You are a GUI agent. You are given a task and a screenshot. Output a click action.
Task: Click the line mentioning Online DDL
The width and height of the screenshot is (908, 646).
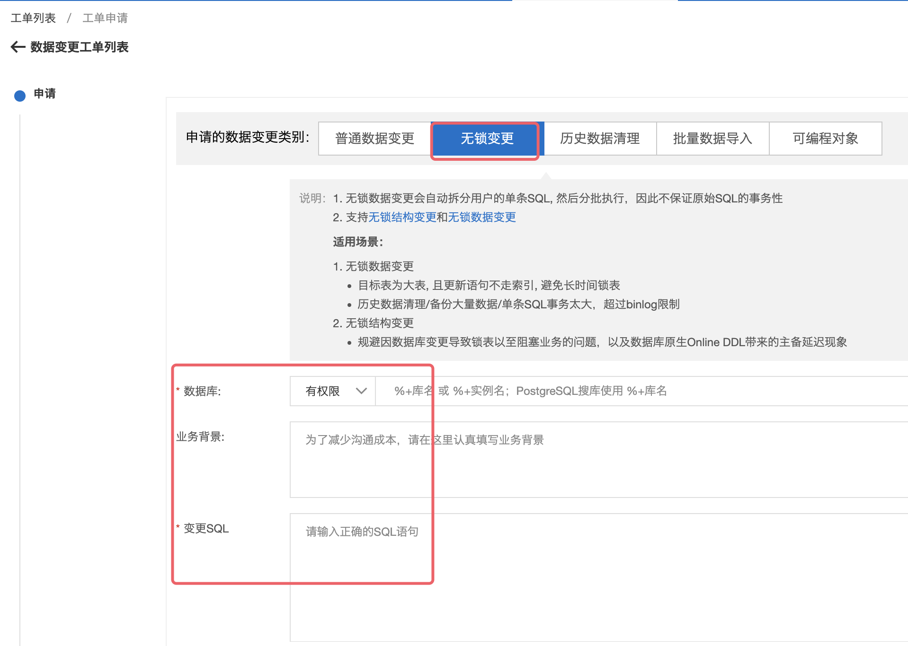[x=602, y=342]
